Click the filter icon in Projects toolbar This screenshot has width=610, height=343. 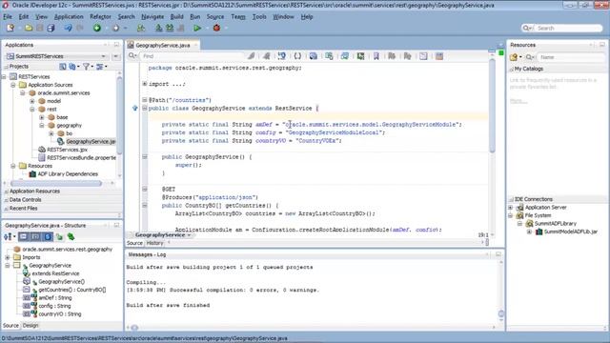[86, 67]
